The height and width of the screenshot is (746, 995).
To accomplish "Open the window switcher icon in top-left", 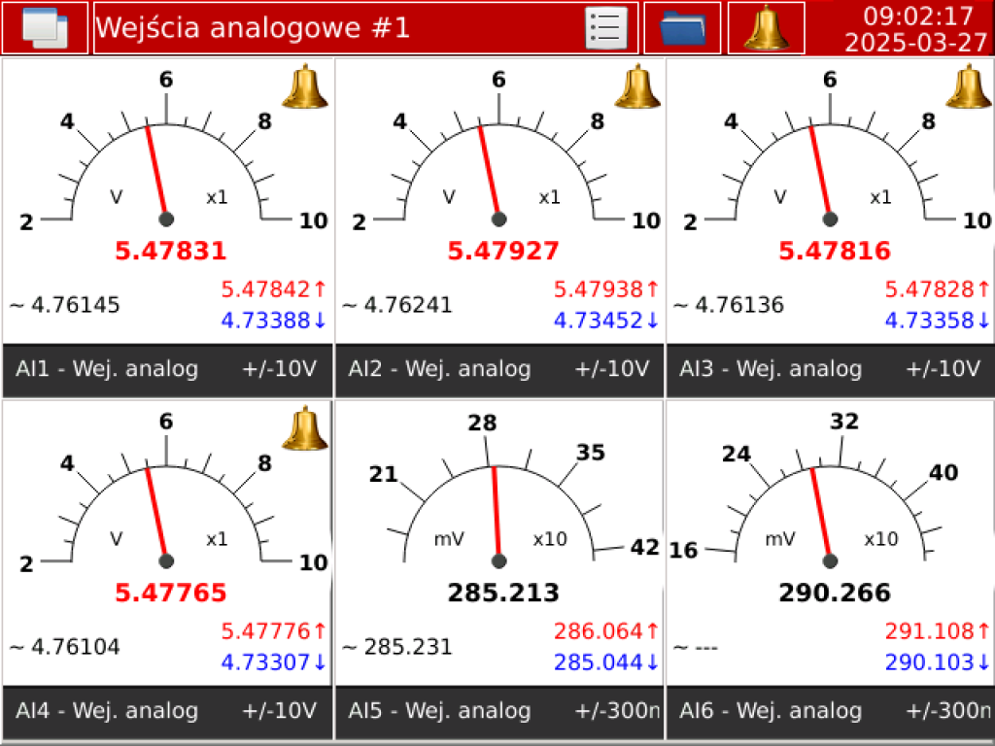I will coord(44,27).
